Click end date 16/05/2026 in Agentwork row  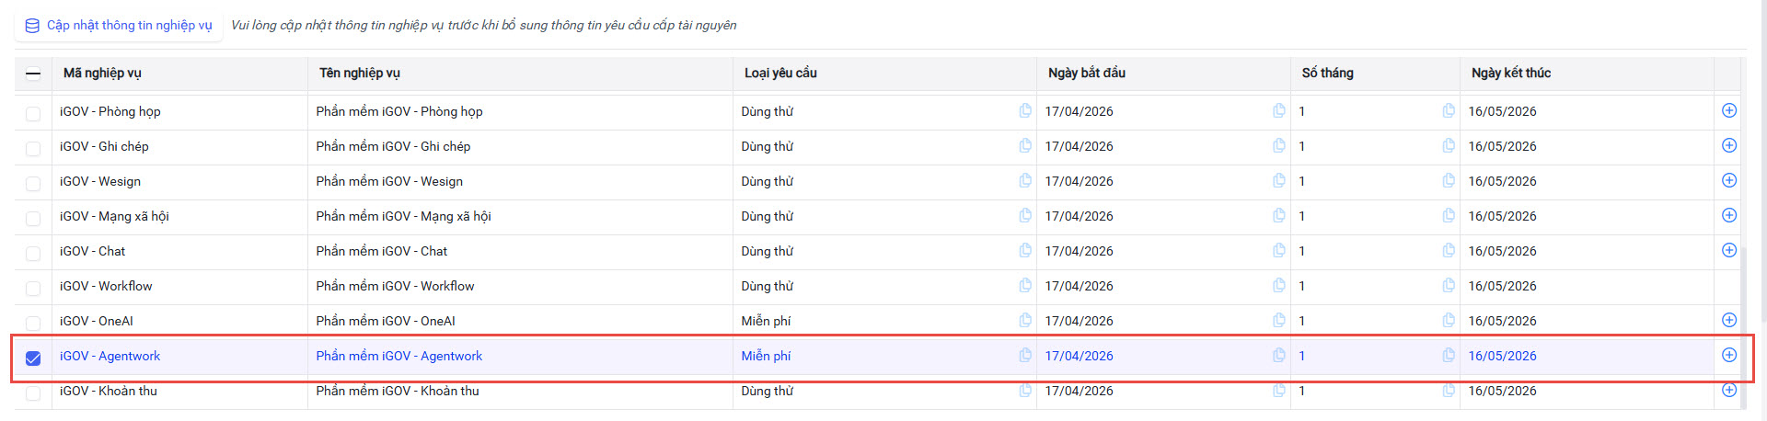[1503, 356]
